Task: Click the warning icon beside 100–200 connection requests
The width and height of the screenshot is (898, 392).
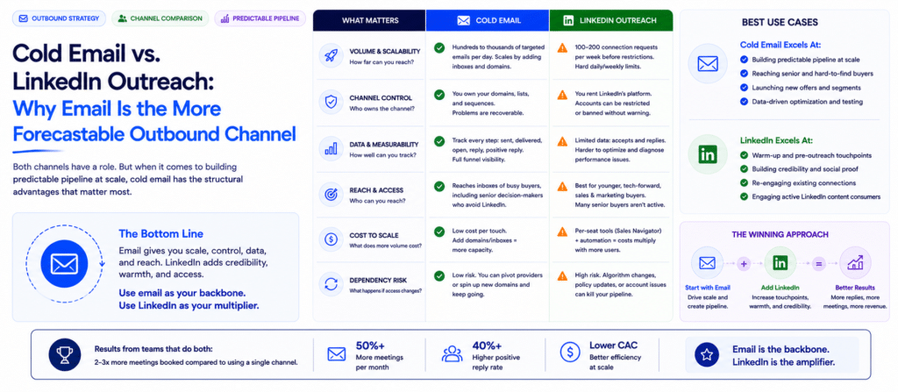Action: click(x=563, y=47)
